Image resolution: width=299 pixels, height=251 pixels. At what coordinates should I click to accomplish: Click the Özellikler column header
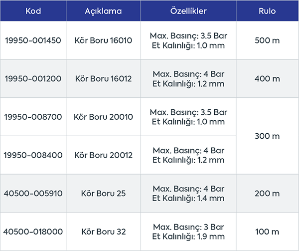click(x=188, y=10)
